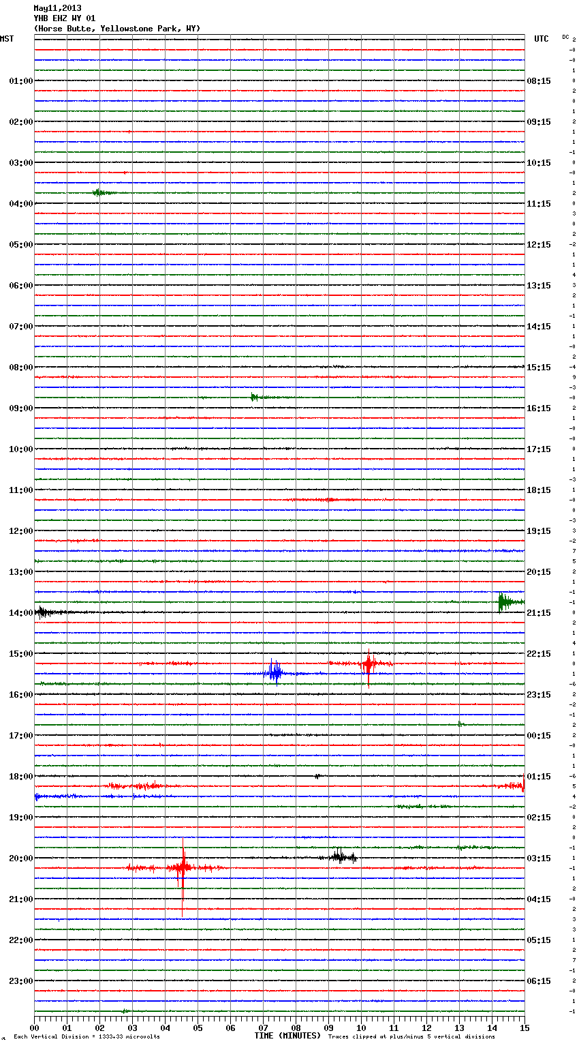Click minute '13' tick label on bottom axis
The height and width of the screenshot is (1046, 579).
459,1028
